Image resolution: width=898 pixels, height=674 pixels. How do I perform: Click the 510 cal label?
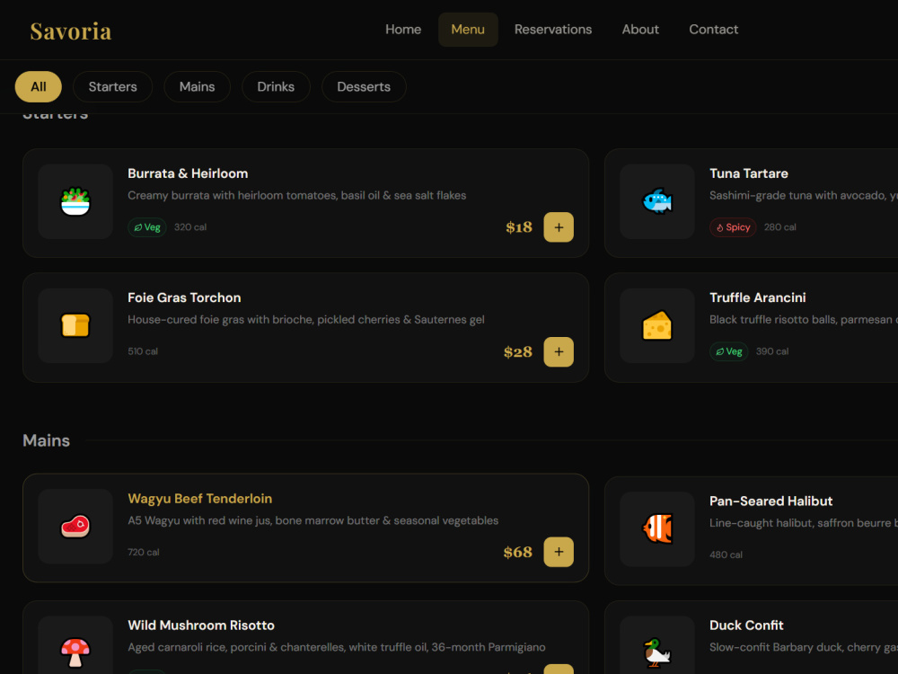click(143, 351)
